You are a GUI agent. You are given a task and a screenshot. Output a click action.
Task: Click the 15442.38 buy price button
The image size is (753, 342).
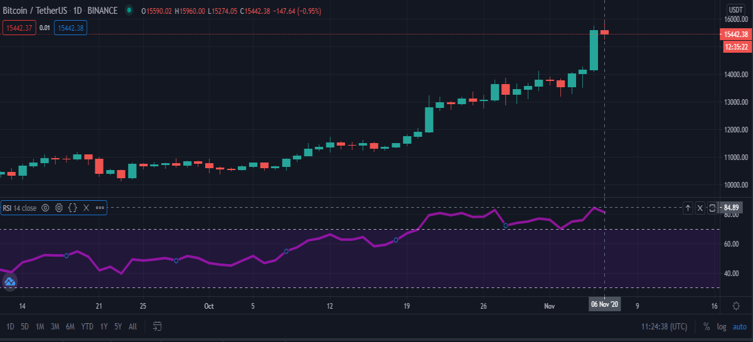click(70, 28)
